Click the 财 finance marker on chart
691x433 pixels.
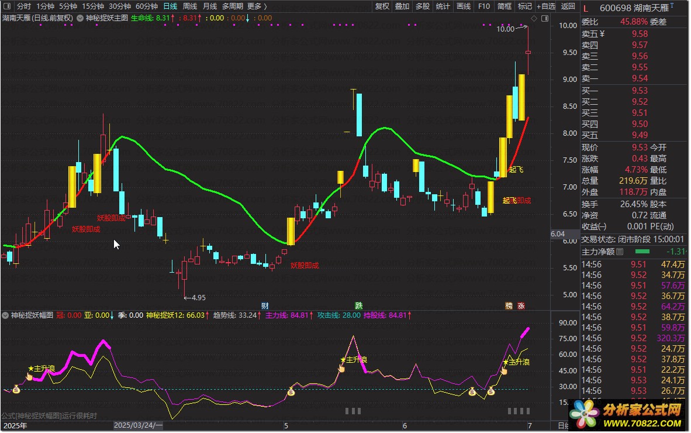265,306
